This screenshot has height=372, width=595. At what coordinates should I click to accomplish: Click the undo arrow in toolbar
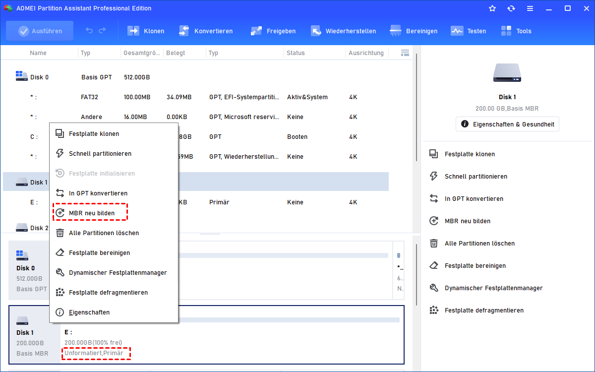[89, 31]
